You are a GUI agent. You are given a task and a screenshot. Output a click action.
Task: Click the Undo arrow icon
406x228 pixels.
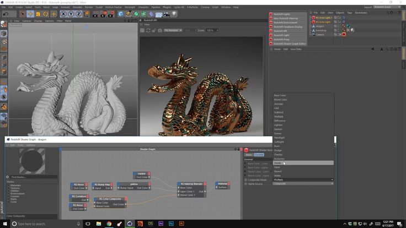(4, 14)
